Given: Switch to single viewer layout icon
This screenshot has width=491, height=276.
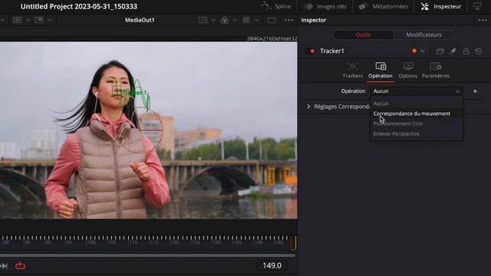Looking at the screenshot, I should pyautogui.click(x=272, y=21).
